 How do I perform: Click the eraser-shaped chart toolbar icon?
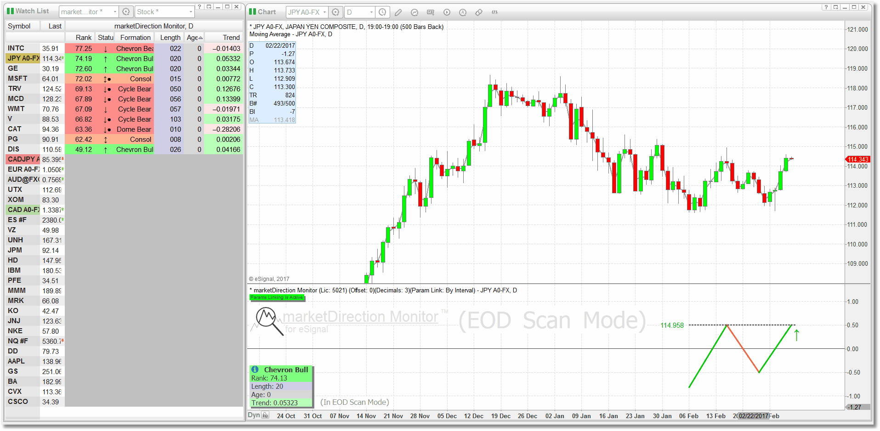click(x=479, y=12)
